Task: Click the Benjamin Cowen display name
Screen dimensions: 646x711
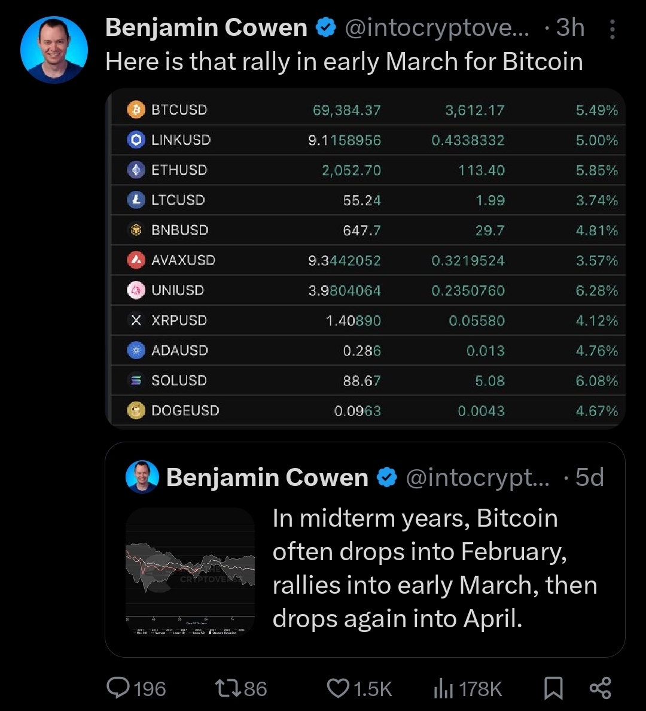Action: [x=206, y=28]
